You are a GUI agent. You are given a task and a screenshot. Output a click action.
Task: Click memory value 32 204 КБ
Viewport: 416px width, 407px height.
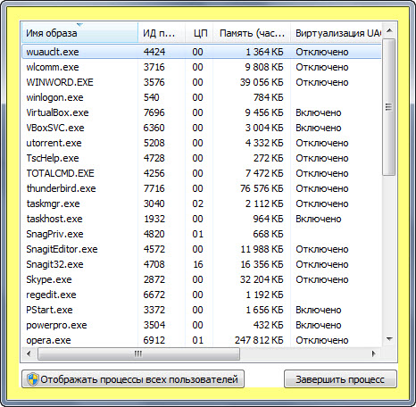(x=262, y=279)
